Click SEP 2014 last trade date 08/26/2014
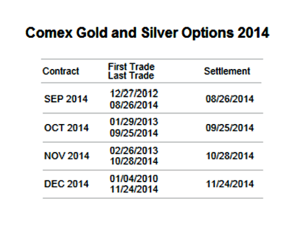 pos(134,105)
